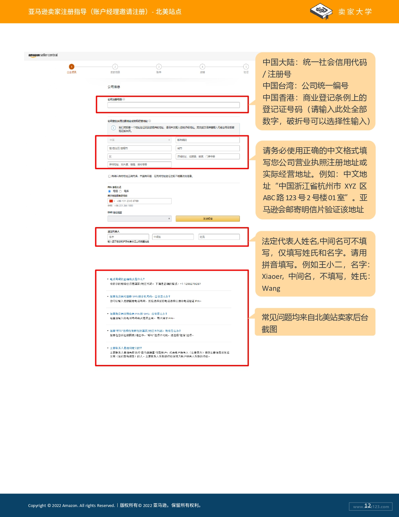Click help icon next to 公司注册号码 label

tap(124, 99)
